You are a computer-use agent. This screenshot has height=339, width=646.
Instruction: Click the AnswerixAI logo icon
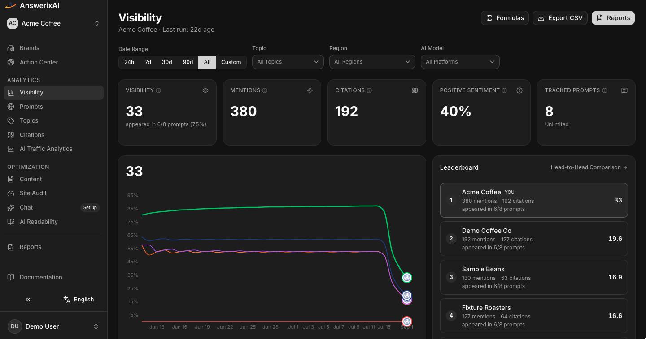pos(11,6)
